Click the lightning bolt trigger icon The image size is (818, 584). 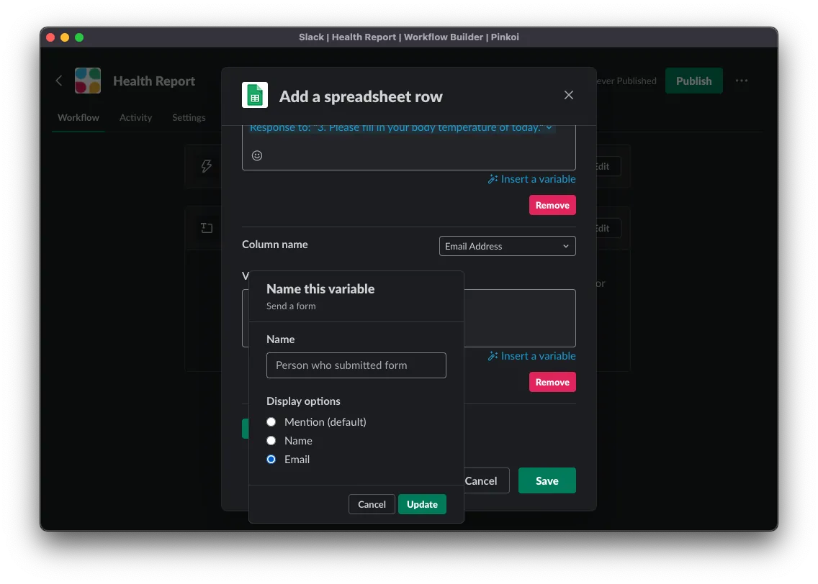207,166
